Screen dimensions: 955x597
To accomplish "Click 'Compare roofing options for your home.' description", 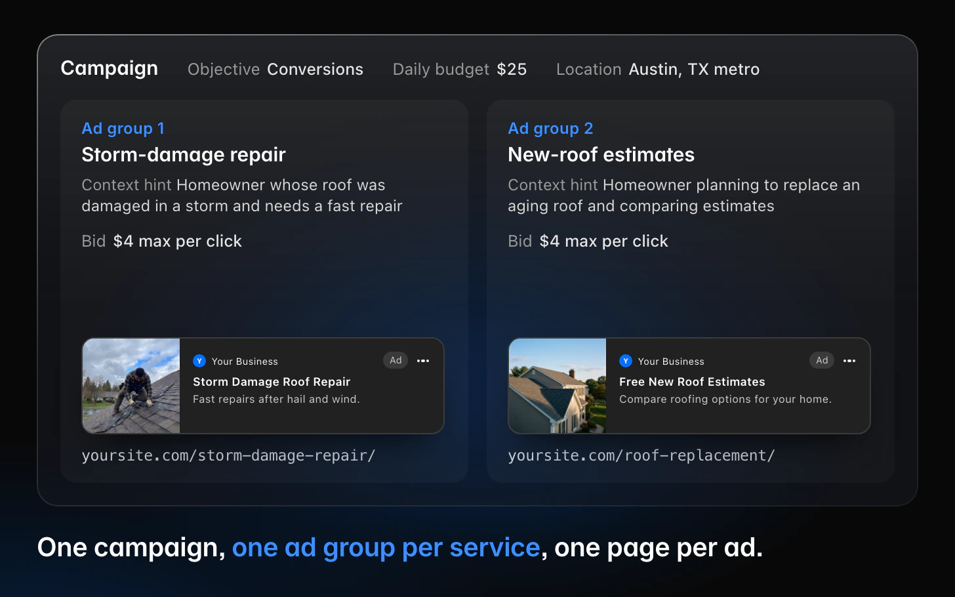I will pyautogui.click(x=725, y=399).
